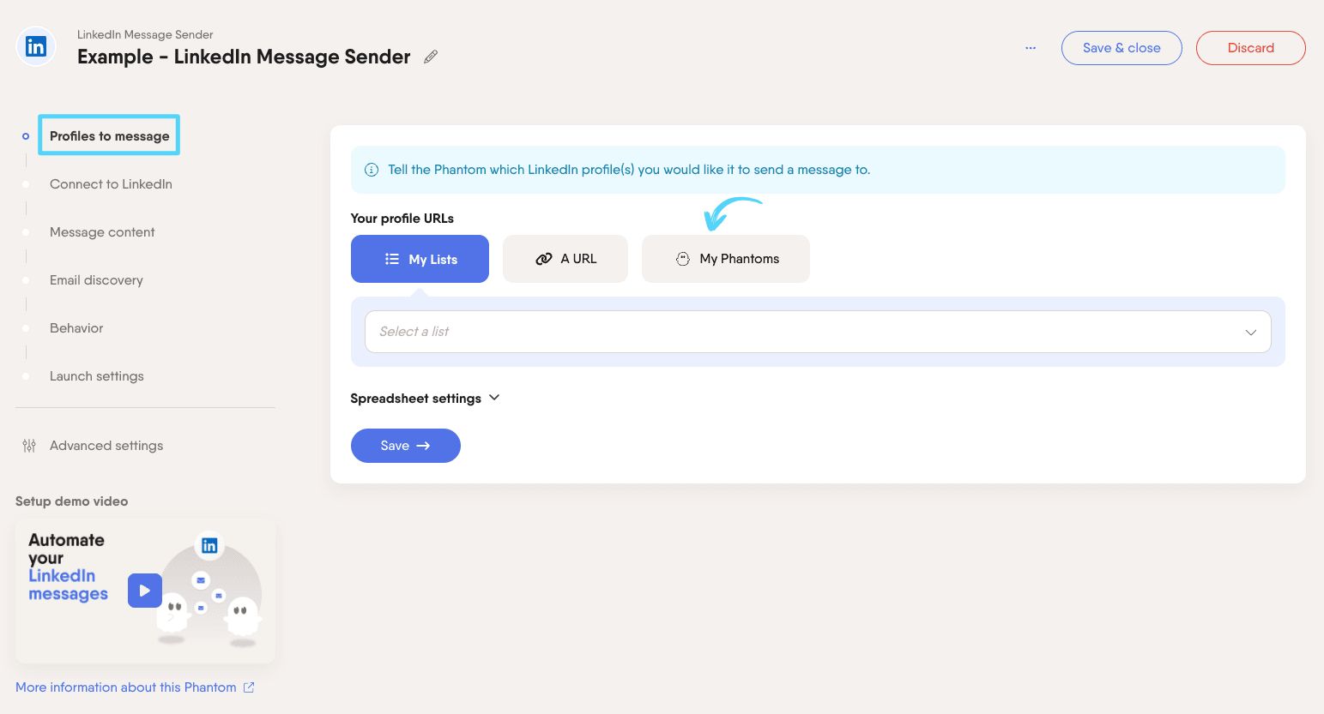
Task: Go to the Connect to LinkedIn step
Action: [111, 184]
